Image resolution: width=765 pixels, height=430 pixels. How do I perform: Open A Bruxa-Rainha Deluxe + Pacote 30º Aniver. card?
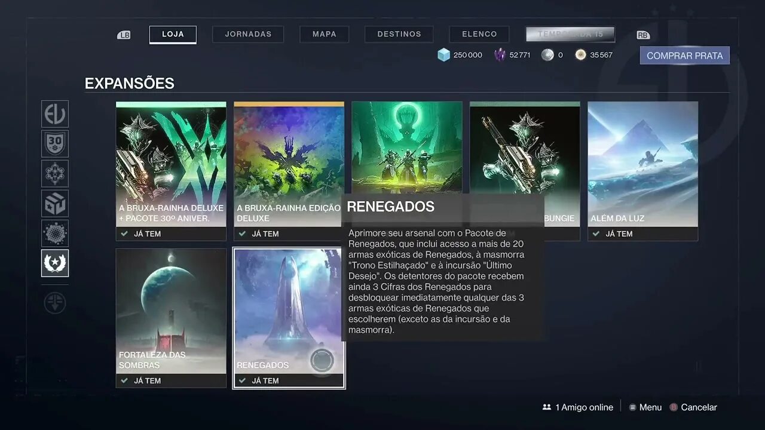[171, 171]
